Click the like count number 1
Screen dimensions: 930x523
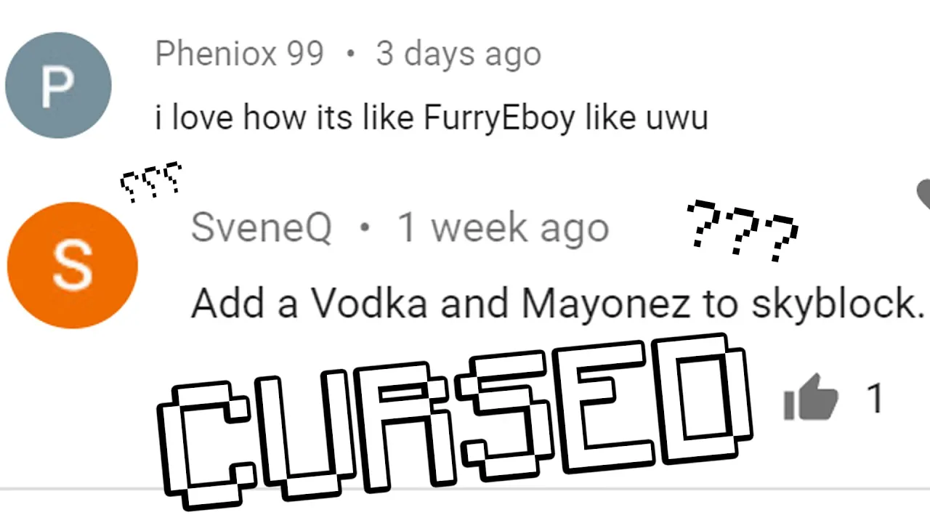click(x=876, y=398)
